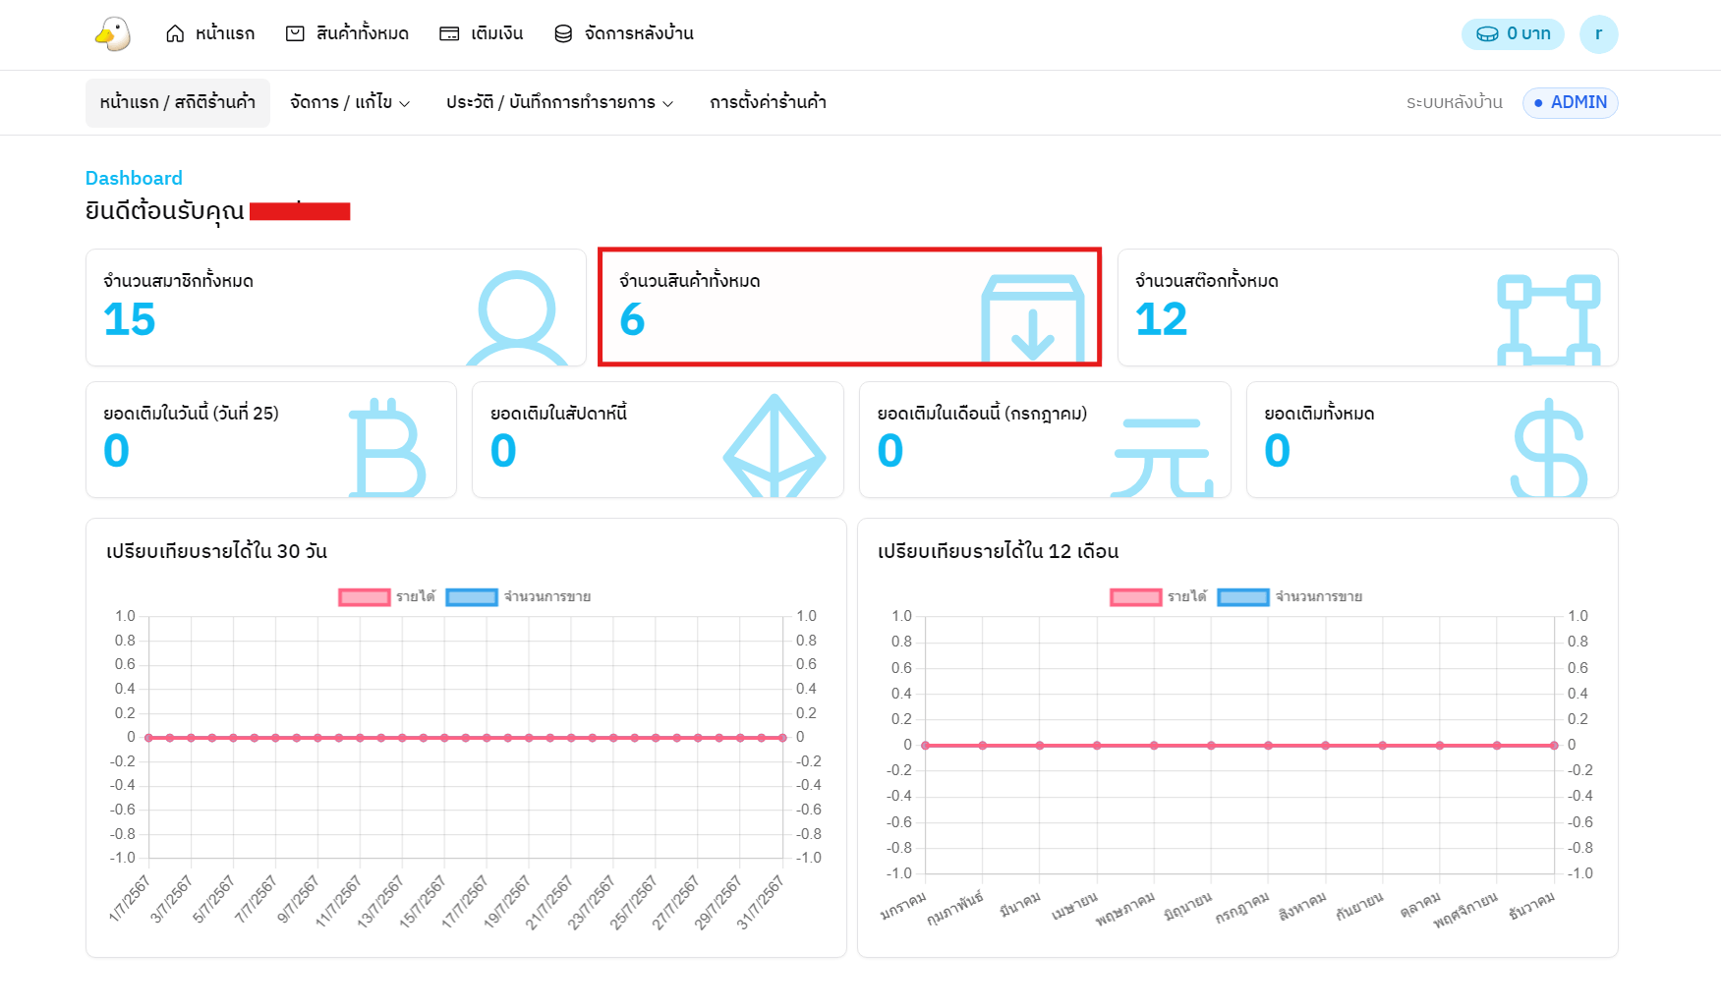The image size is (1721, 1008).
Task: Click the duck logo icon
Action: (113, 34)
